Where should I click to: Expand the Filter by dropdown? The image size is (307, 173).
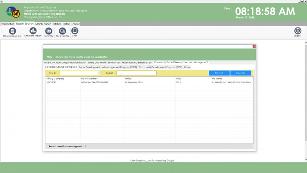[99, 73]
